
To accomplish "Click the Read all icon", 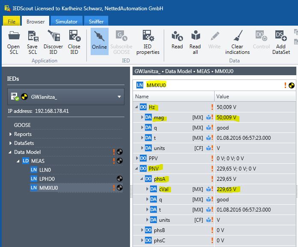I will click(195, 35).
